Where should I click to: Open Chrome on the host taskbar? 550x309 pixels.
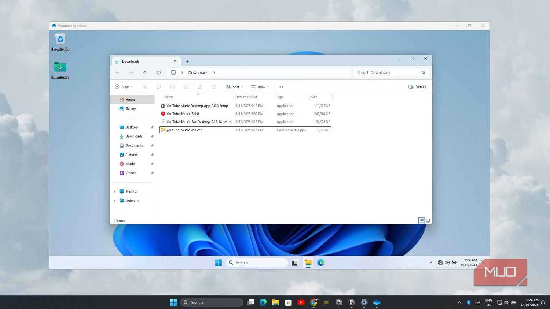314,302
